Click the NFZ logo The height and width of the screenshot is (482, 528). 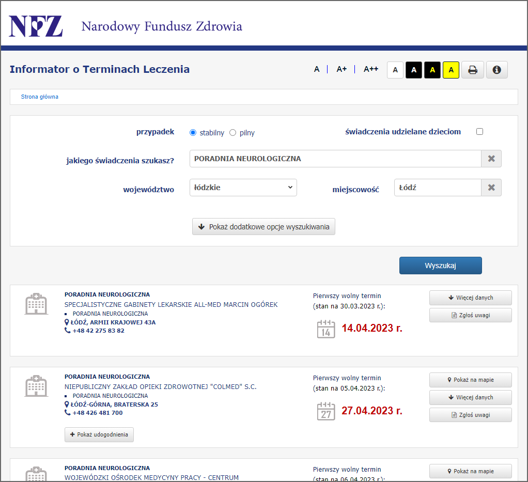[36, 26]
